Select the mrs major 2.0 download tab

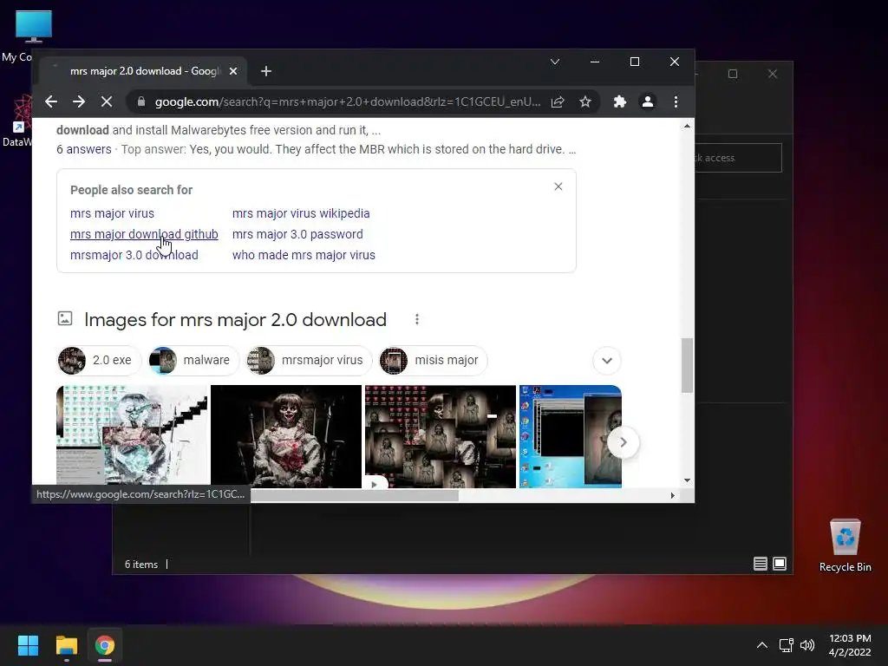pos(143,71)
